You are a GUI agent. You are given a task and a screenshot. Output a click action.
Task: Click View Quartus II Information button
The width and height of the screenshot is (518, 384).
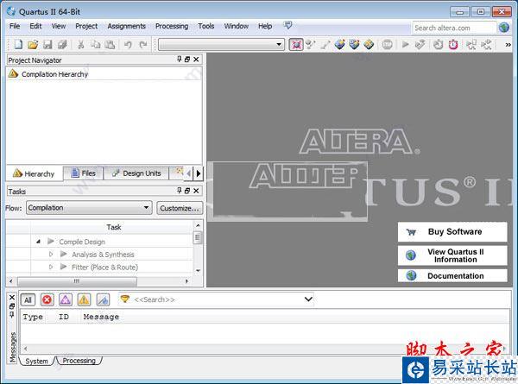coord(452,255)
